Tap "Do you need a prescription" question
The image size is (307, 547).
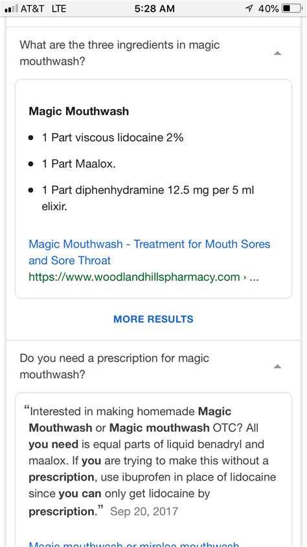[114, 367]
